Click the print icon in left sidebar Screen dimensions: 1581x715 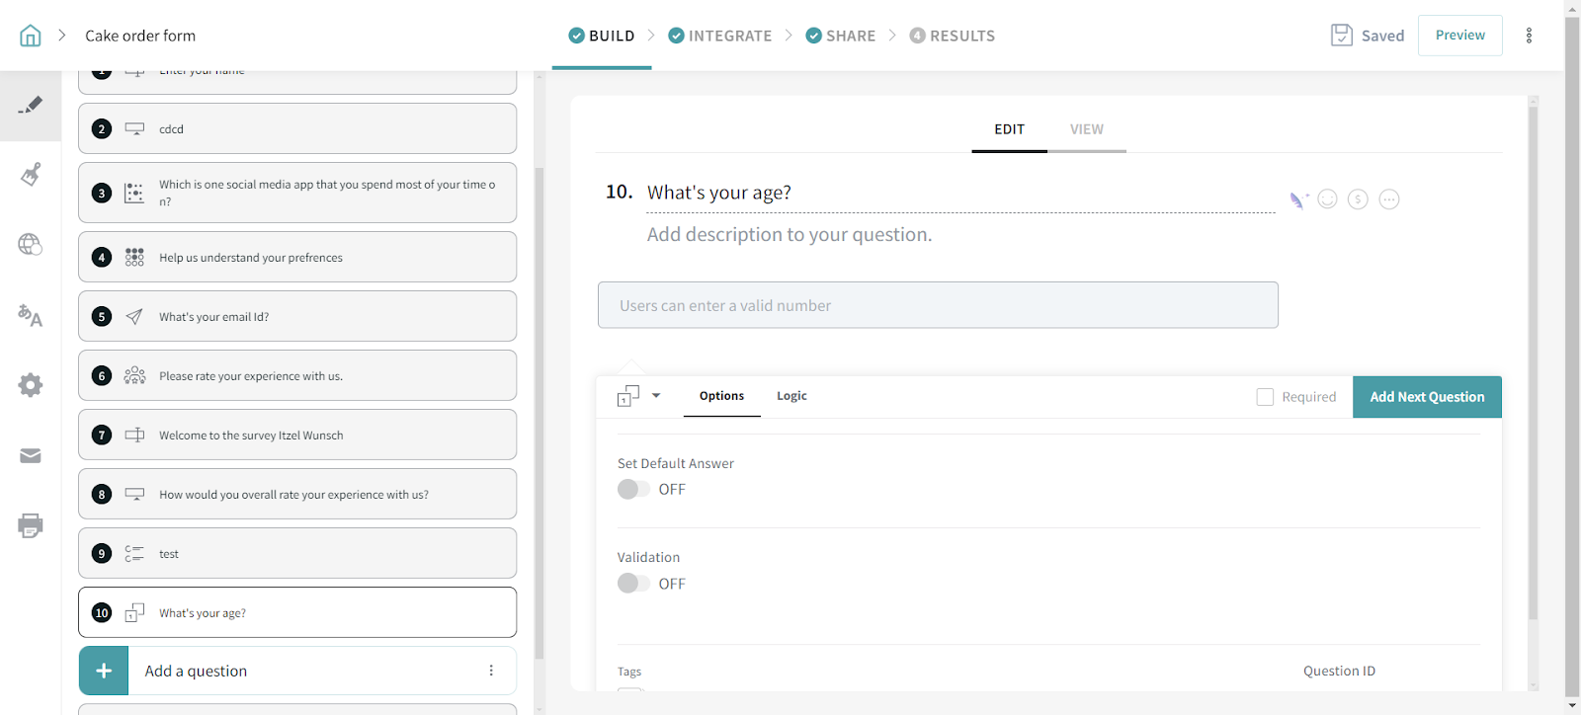coord(31,525)
